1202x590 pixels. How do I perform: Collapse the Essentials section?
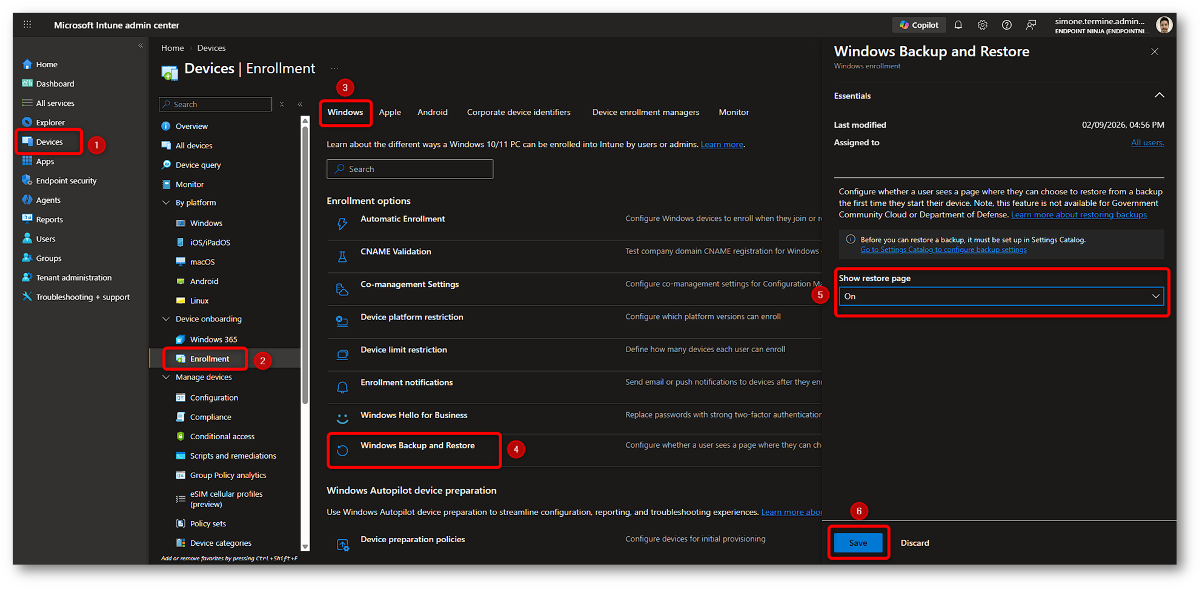point(1159,95)
